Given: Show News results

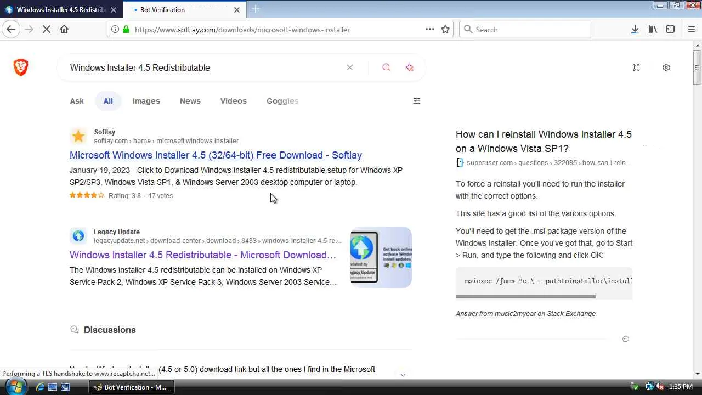Looking at the screenshot, I should [x=190, y=101].
